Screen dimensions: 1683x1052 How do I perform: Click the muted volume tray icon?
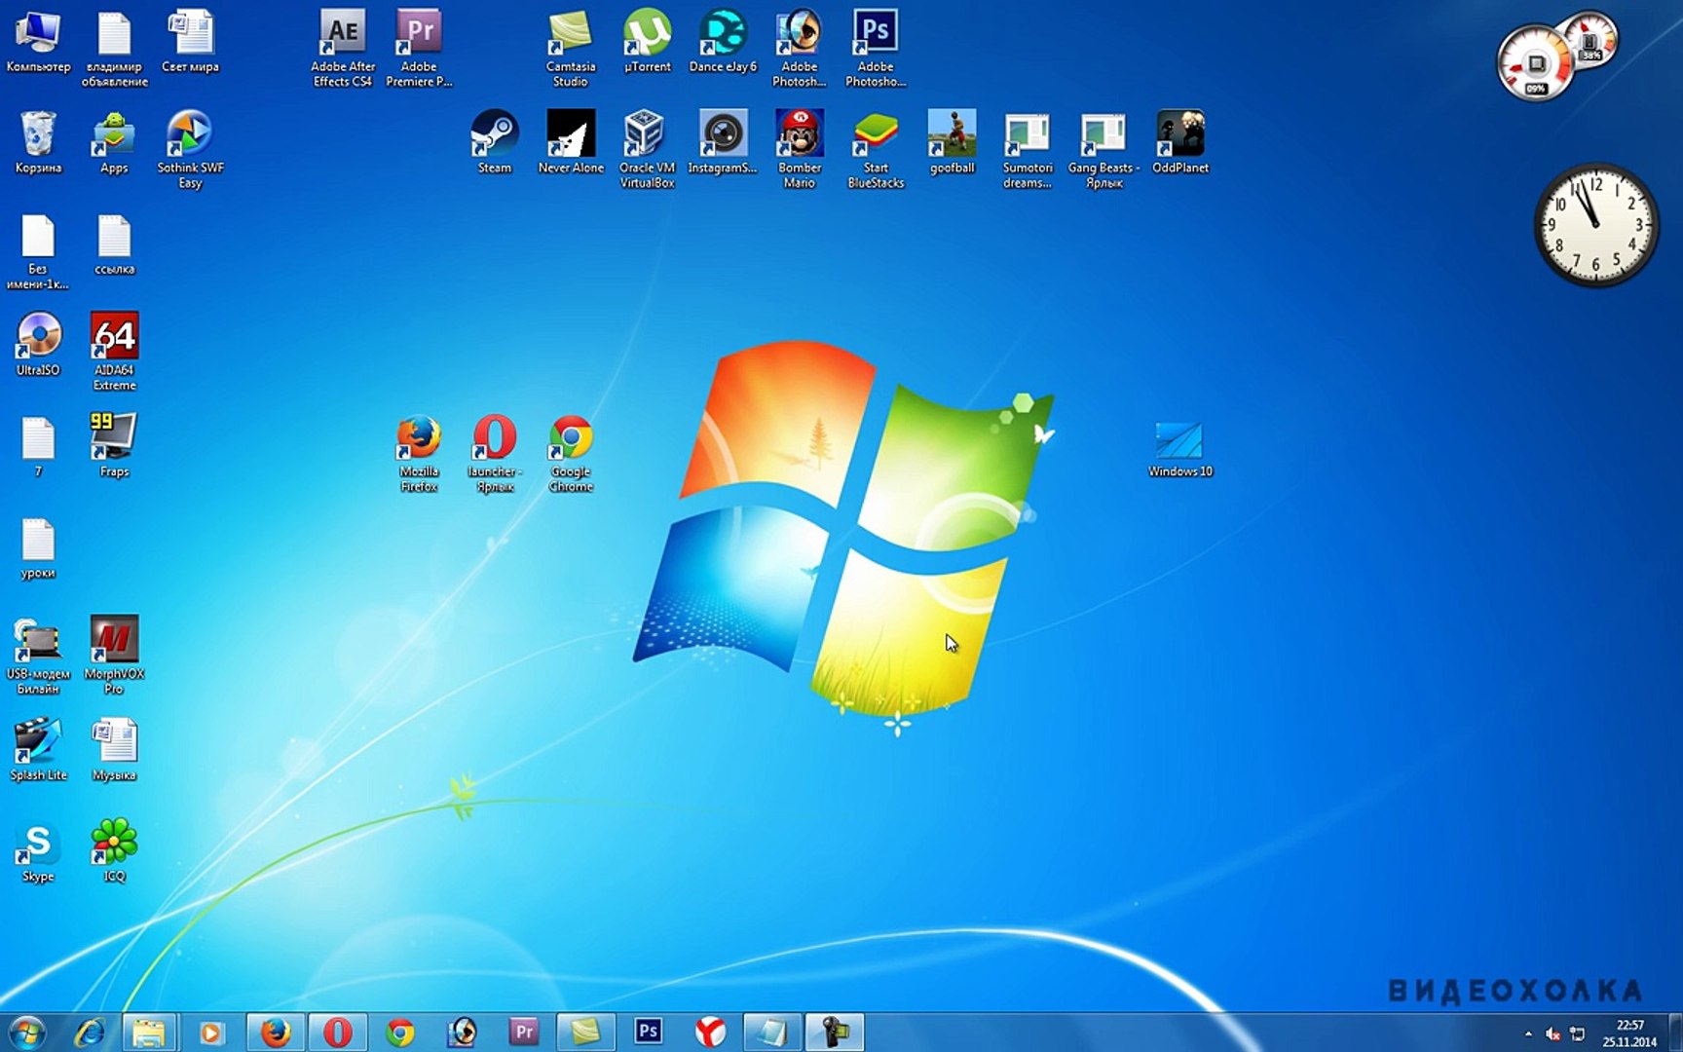(1552, 1034)
